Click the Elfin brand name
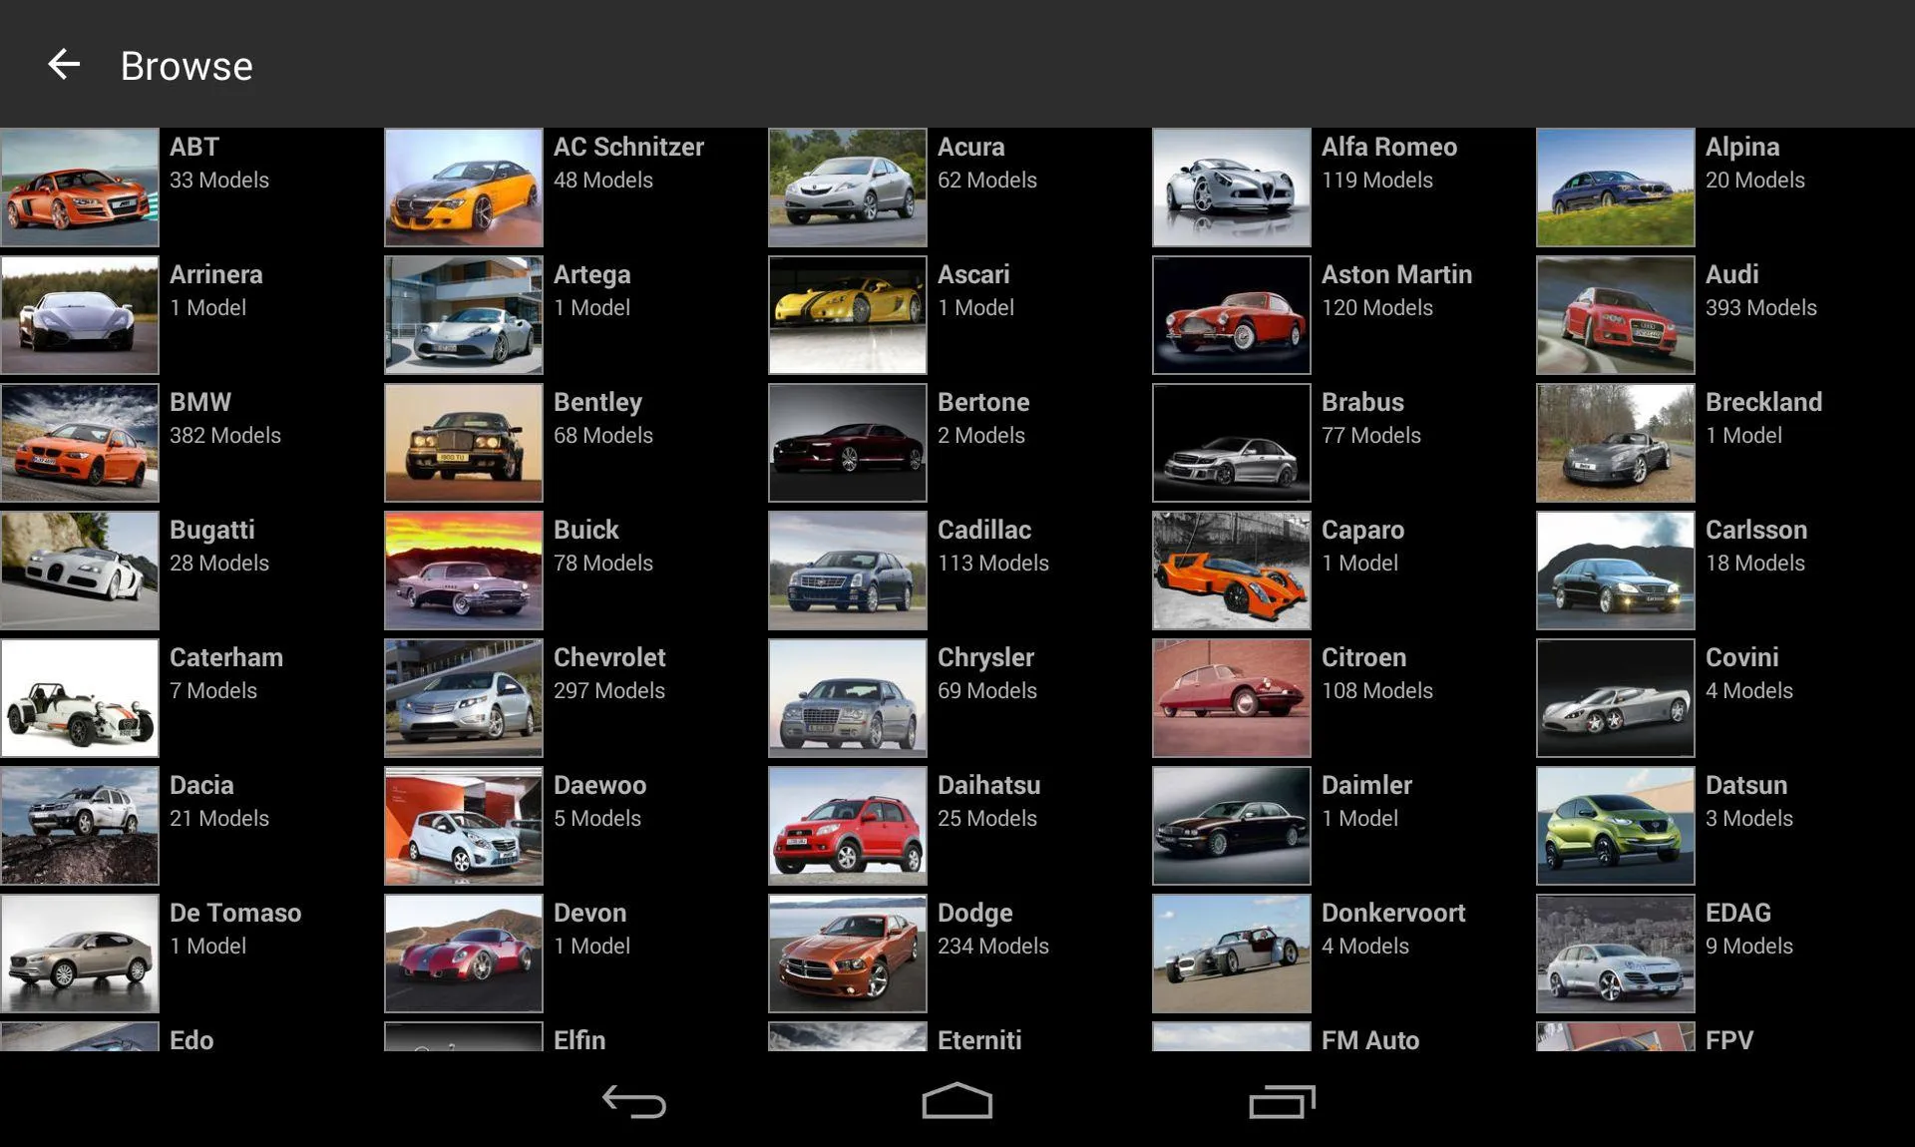The height and width of the screenshot is (1147, 1915). 579,1039
